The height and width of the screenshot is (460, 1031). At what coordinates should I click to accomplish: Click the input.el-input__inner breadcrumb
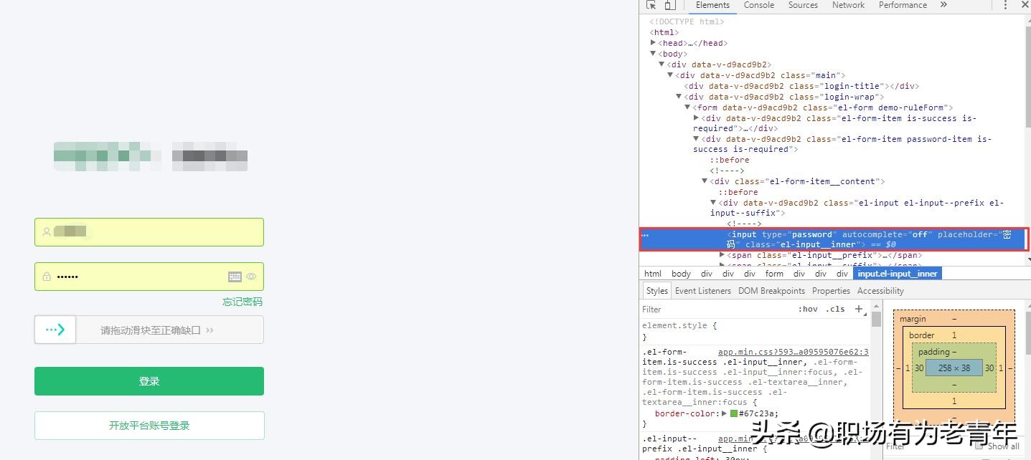point(897,274)
